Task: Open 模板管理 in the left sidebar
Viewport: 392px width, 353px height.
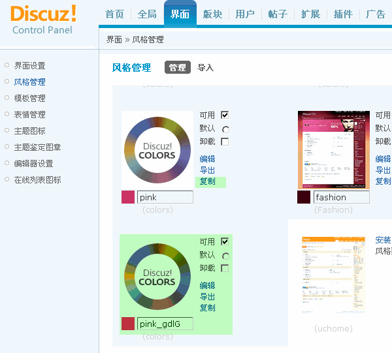Action: [x=29, y=99]
